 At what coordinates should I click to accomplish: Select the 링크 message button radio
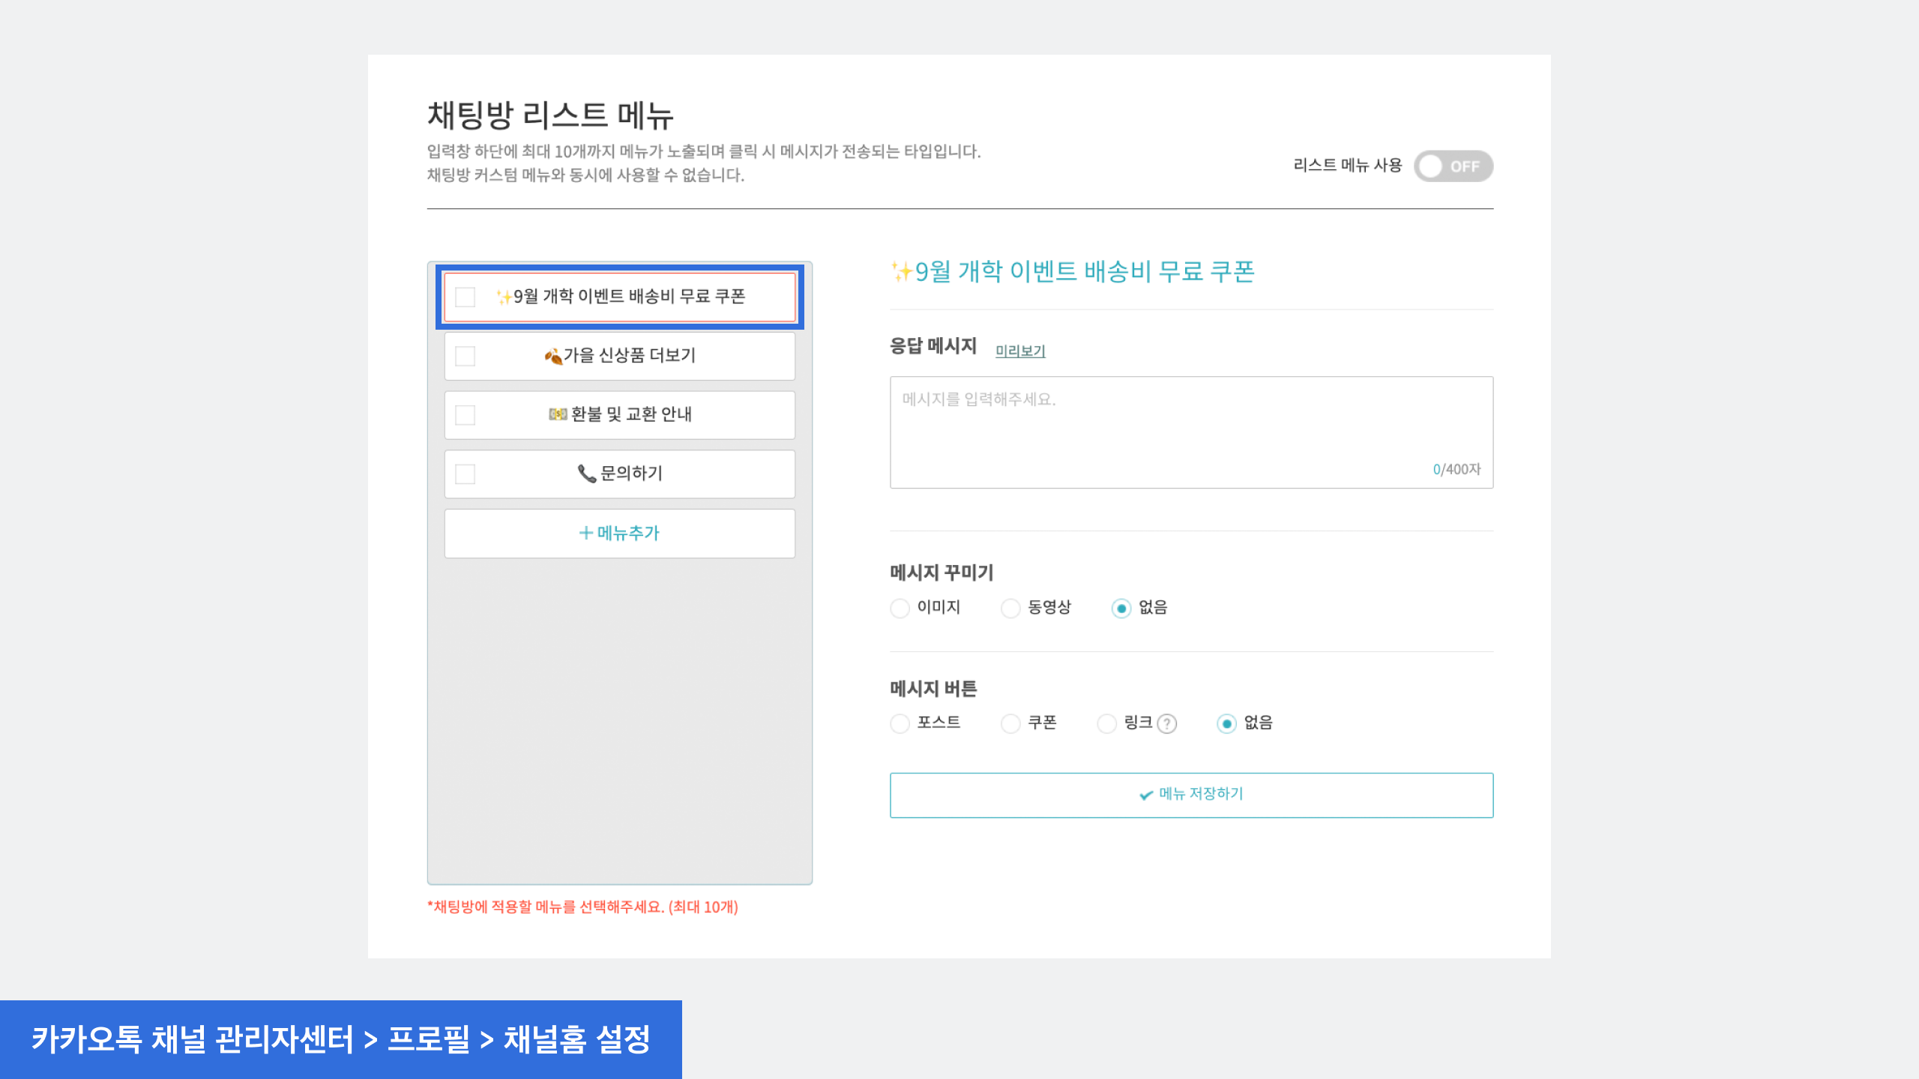(x=1106, y=724)
